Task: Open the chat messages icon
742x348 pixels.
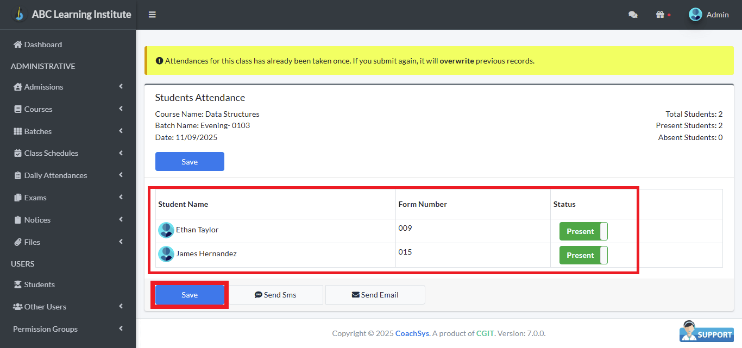Action: tap(633, 15)
